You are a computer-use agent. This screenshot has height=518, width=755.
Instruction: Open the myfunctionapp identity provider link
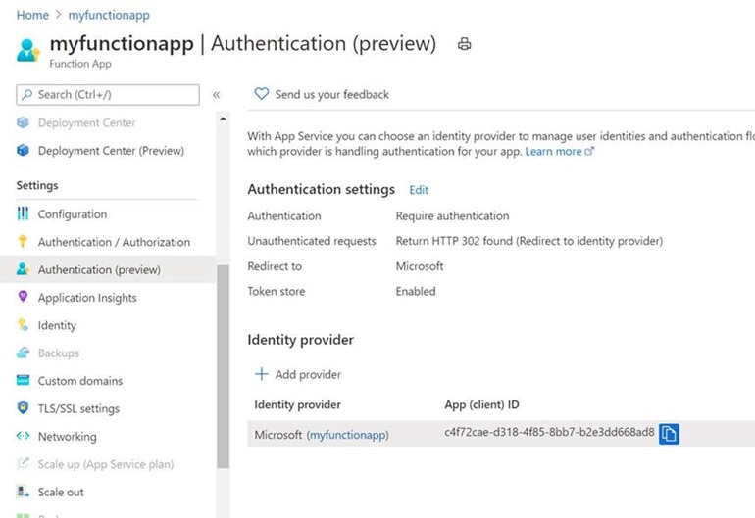(348, 435)
